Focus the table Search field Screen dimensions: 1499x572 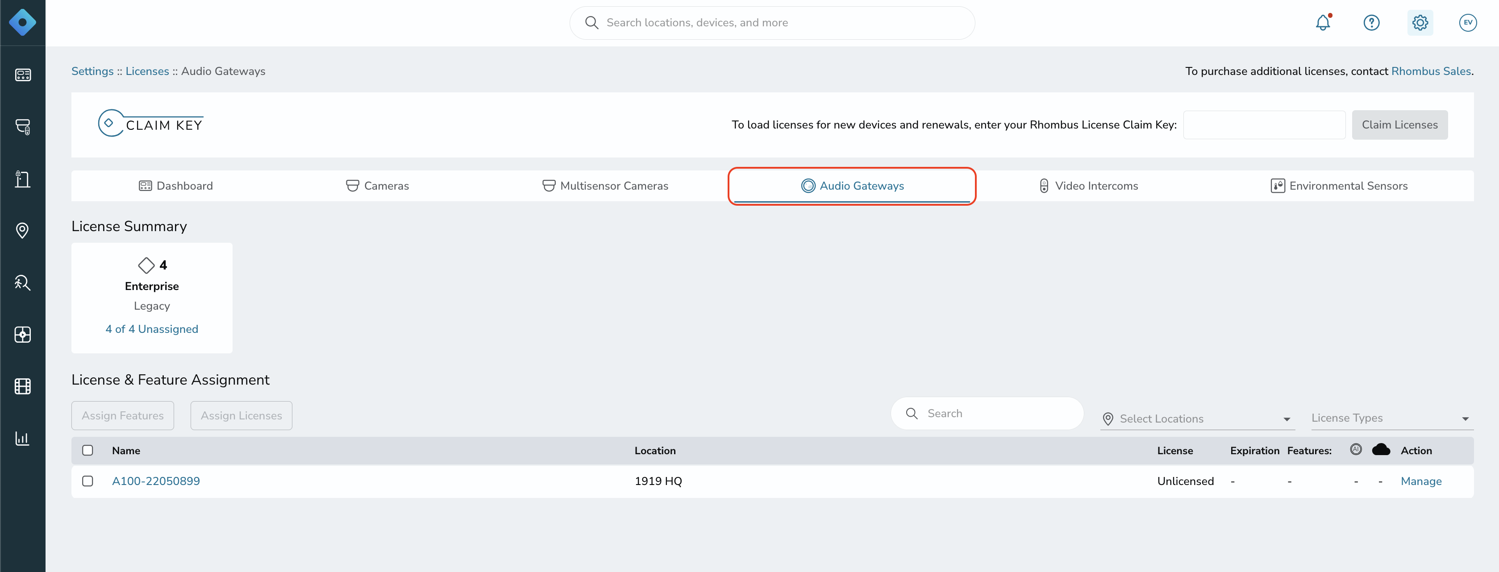(987, 414)
